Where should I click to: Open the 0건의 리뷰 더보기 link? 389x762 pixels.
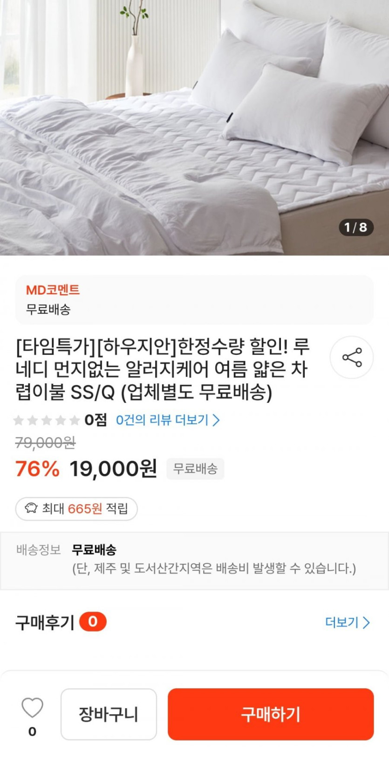[167, 420]
